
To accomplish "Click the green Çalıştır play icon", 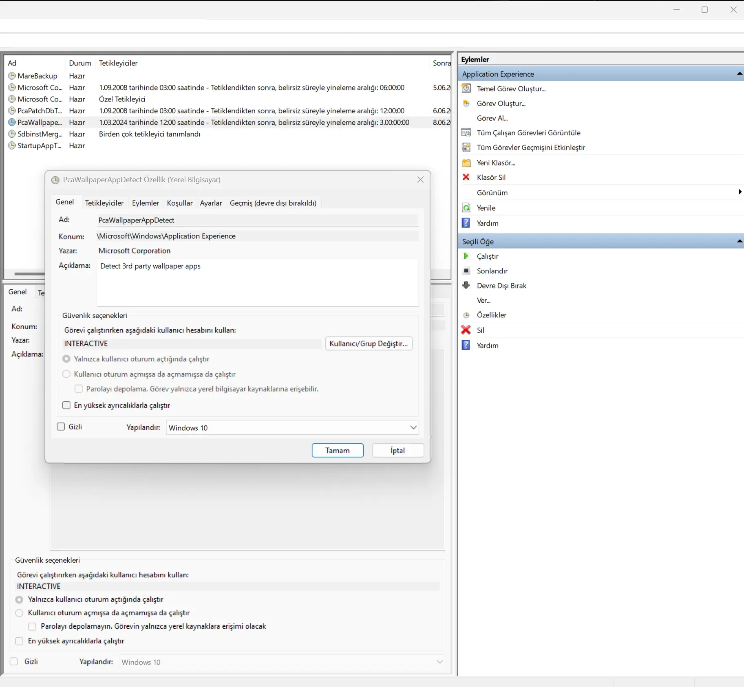I will tap(466, 256).
